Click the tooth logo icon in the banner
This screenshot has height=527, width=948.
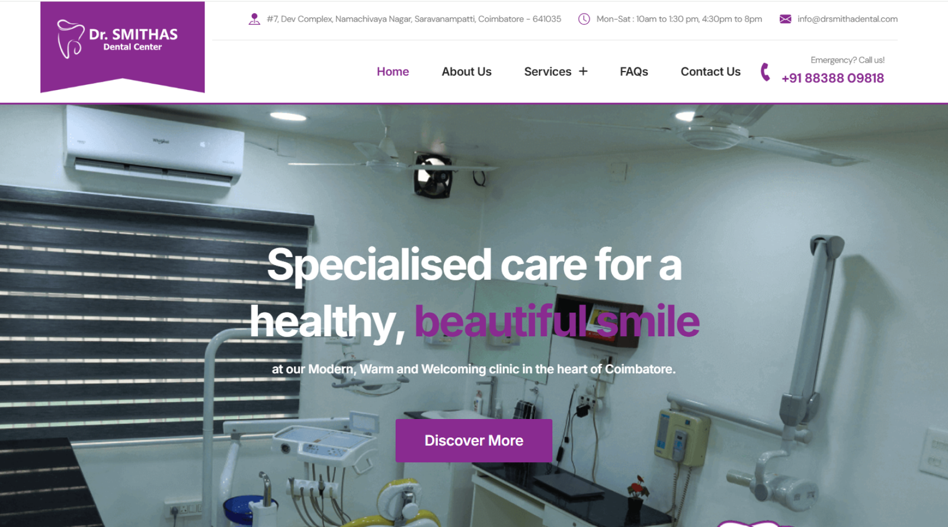tap(71, 39)
